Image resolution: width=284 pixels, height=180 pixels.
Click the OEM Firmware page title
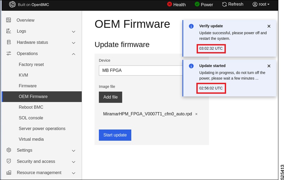tap(132, 24)
